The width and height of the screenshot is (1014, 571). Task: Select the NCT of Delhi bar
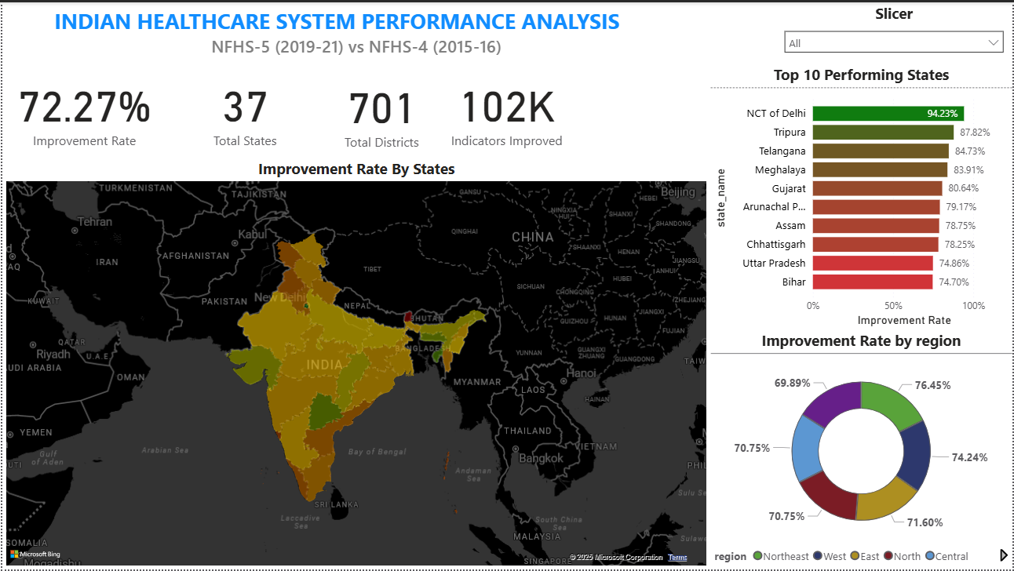(x=887, y=113)
